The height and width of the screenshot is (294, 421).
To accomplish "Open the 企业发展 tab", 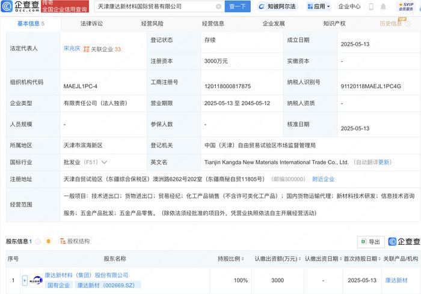I will (274, 23).
